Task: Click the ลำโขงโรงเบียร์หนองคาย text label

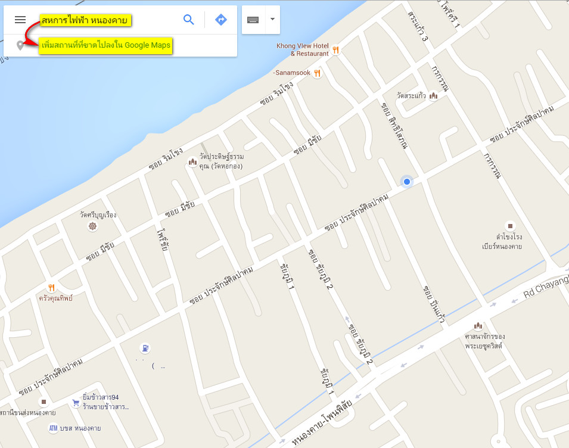Action: pyautogui.click(x=502, y=241)
